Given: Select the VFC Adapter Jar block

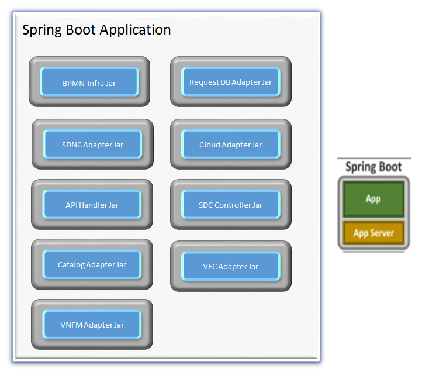Looking at the screenshot, I should pos(231,266).
